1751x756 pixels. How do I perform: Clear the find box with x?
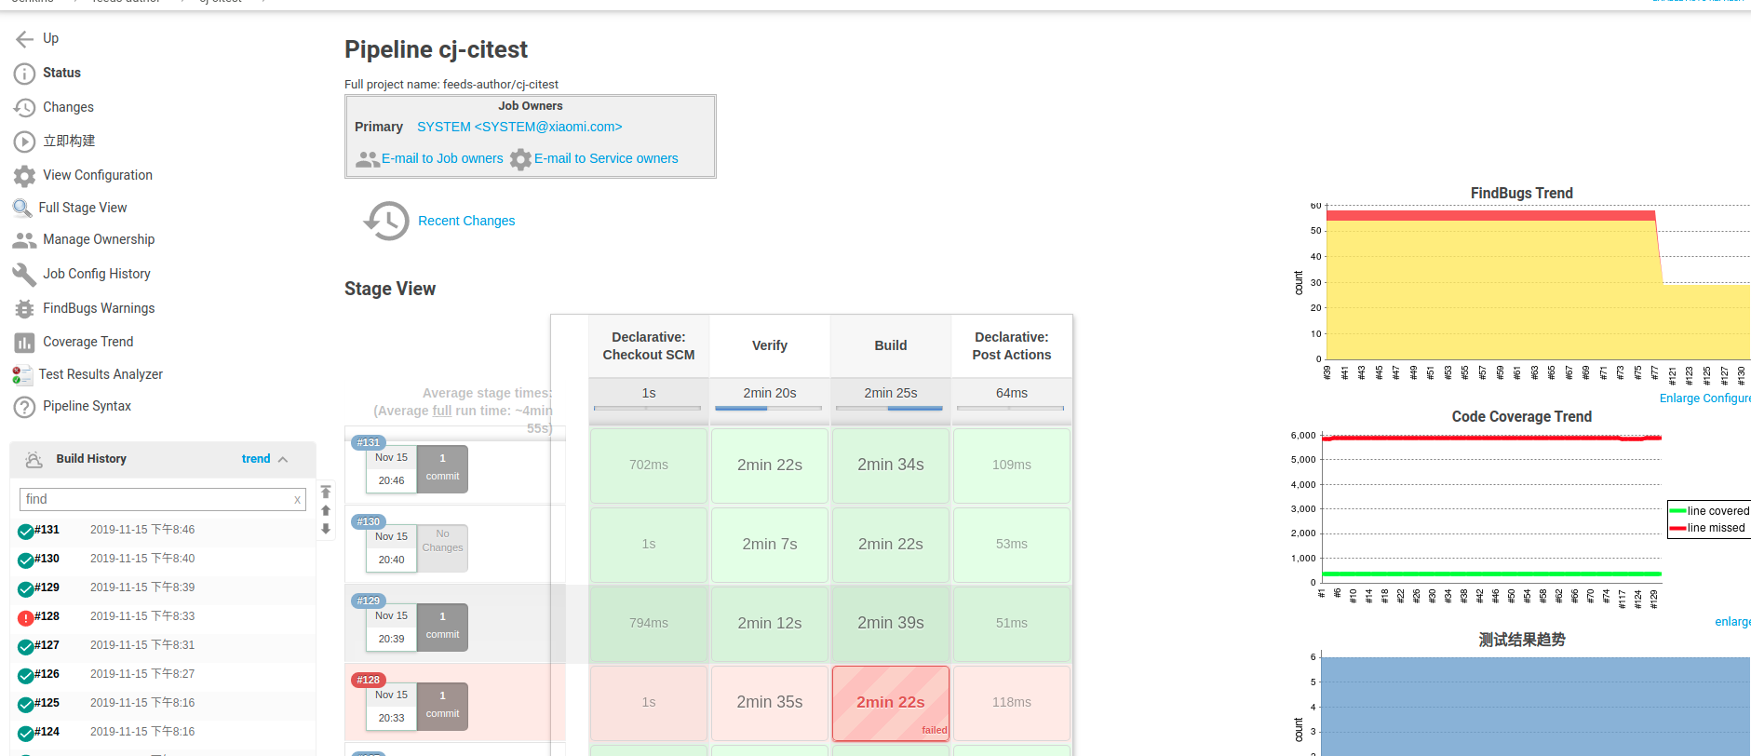[x=297, y=500]
